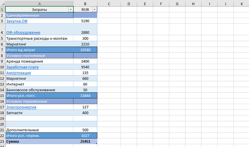Open the Электроэнергия hyperlink
Image resolution: width=249 pixels, height=147 pixels.
tap(21, 107)
